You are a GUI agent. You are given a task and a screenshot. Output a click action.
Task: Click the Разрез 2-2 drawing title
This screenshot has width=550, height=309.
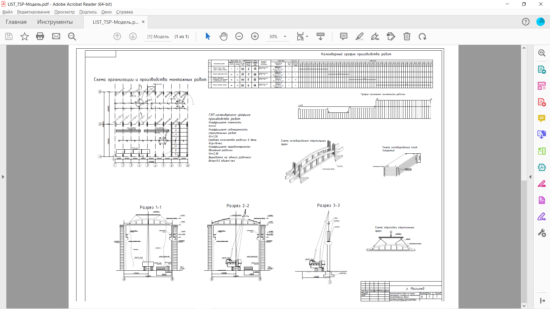click(x=238, y=206)
